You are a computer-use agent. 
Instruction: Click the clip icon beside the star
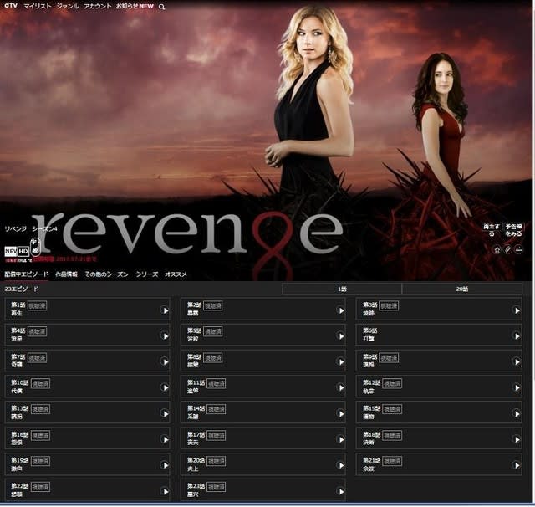tap(507, 249)
